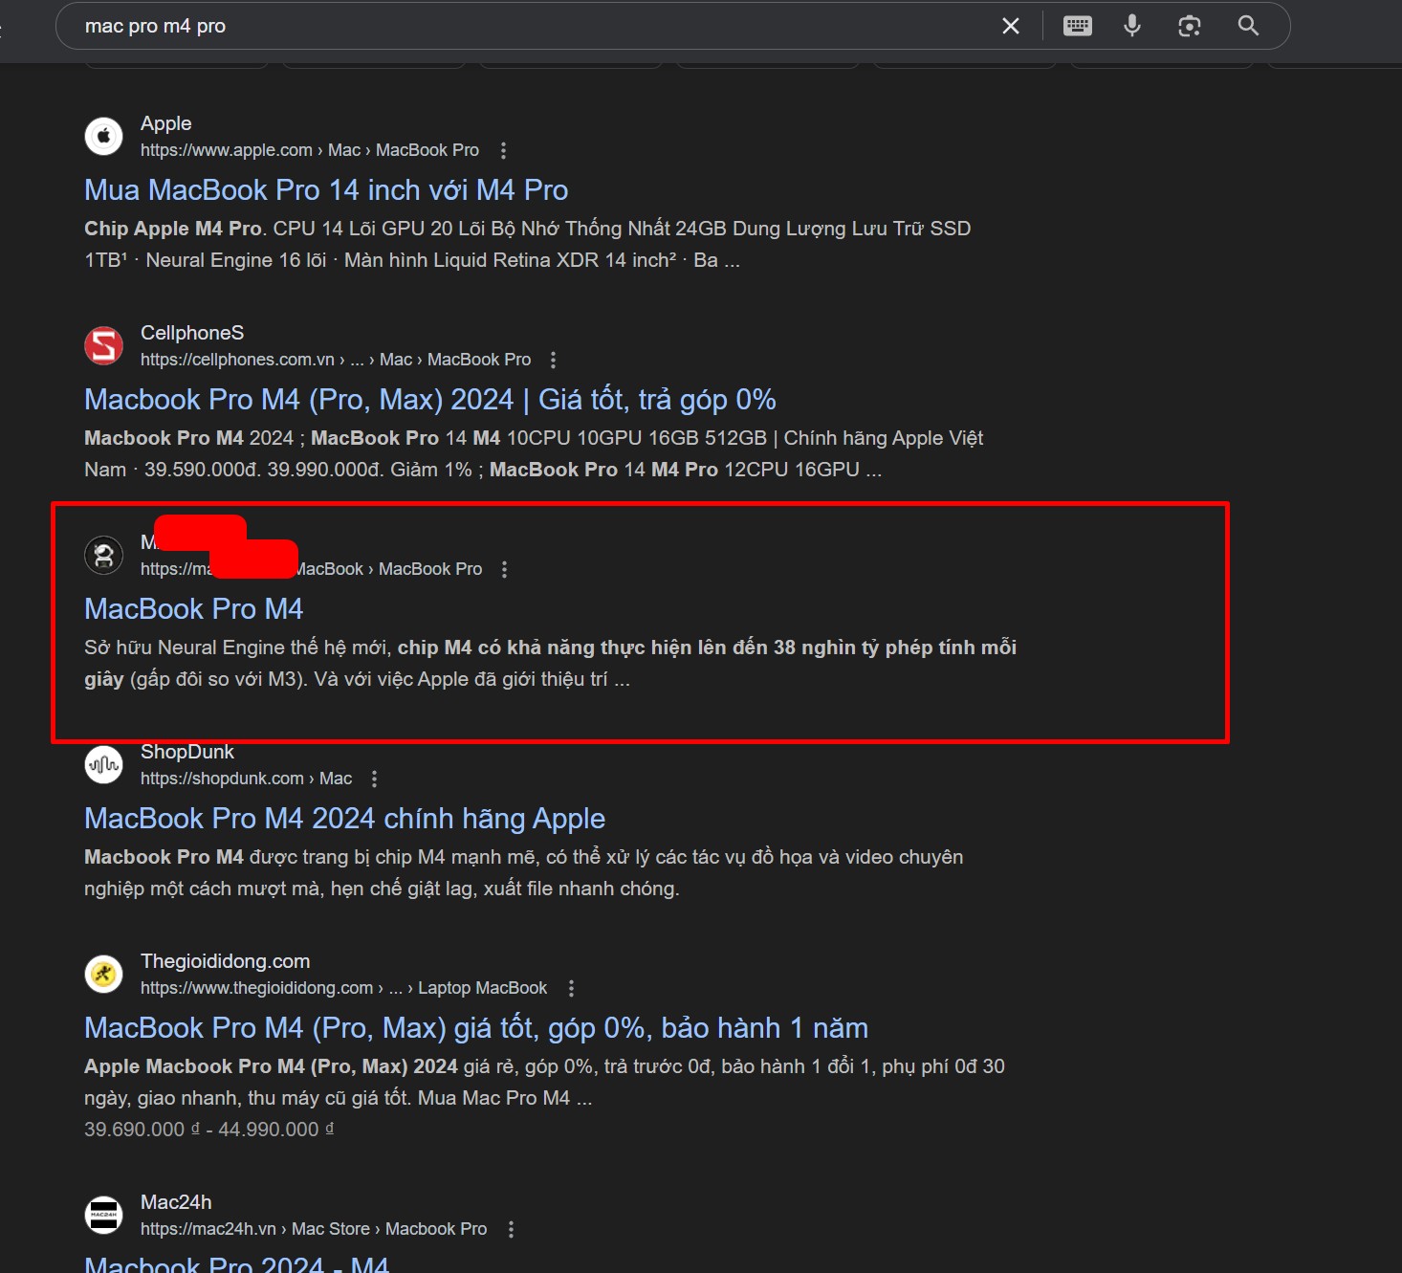
Task: Open "MacBook Pro M4 2024 chính hãng Apple"
Action: pyautogui.click(x=344, y=819)
